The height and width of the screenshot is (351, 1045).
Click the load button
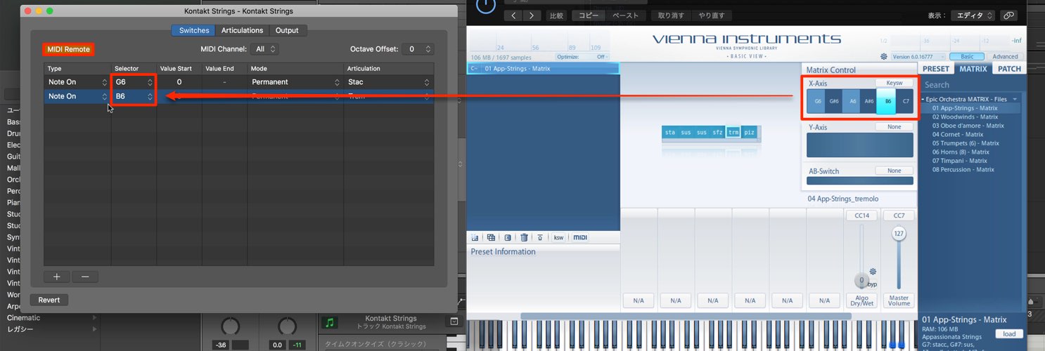click(1008, 334)
